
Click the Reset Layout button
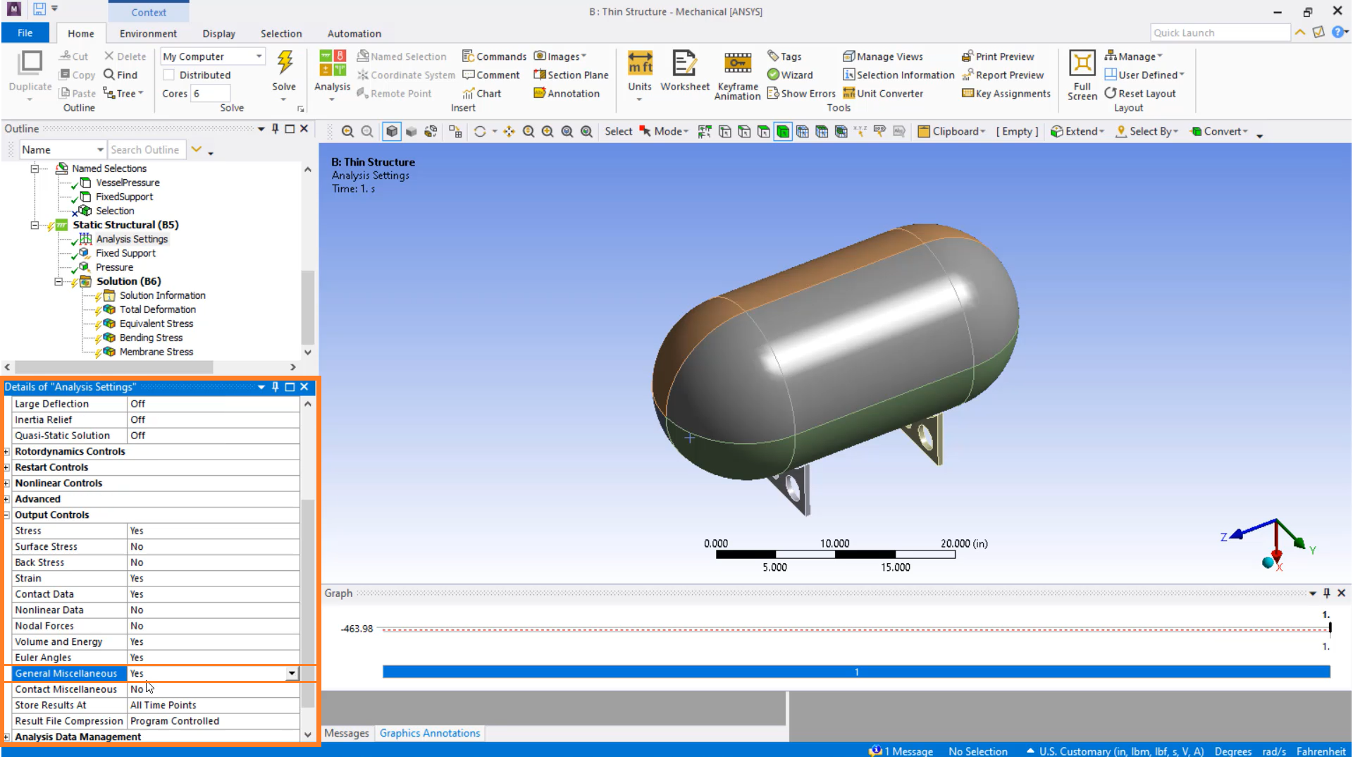(1140, 93)
